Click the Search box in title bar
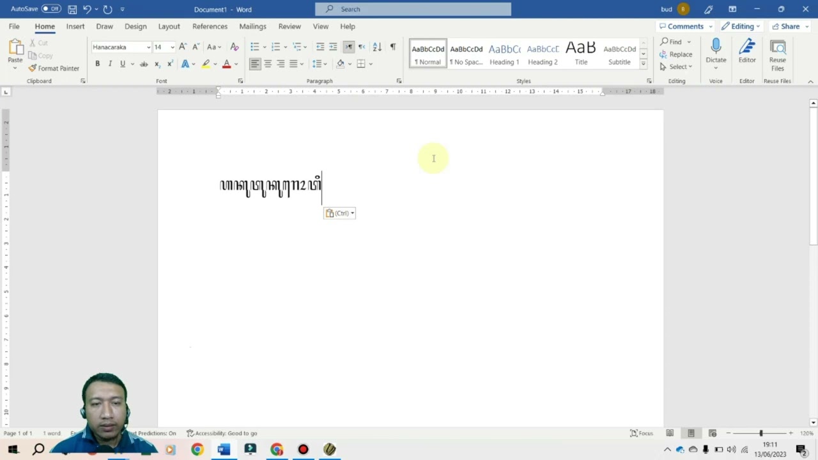This screenshot has width=818, height=460. (413, 9)
